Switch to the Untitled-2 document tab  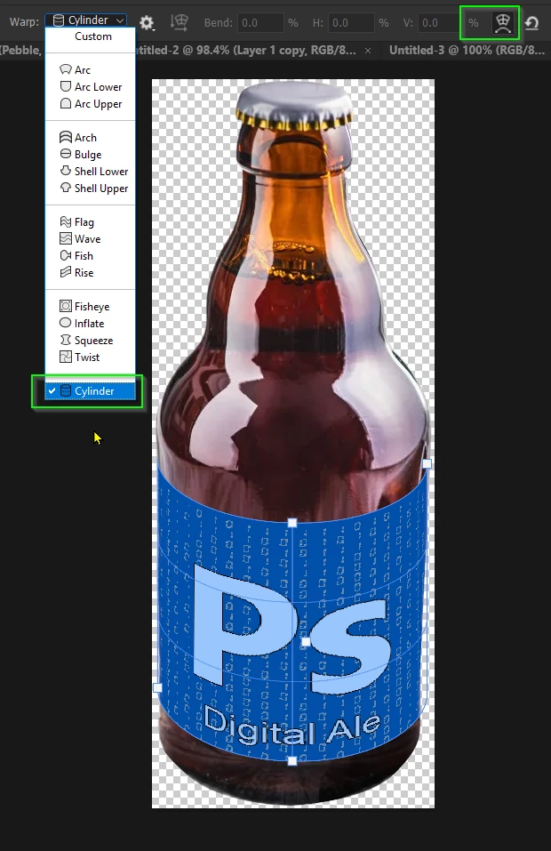247,50
